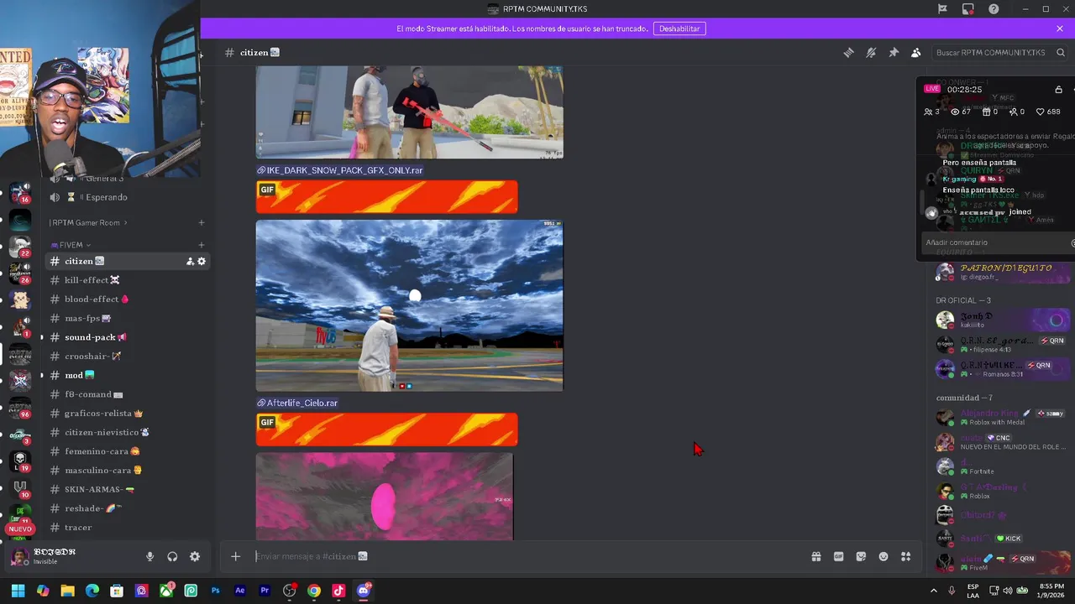Click the plus attachment button in message bar
Image resolution: width=1075 pixels, height=604 pixels.
pyautogui.click(x=236, y=556)
